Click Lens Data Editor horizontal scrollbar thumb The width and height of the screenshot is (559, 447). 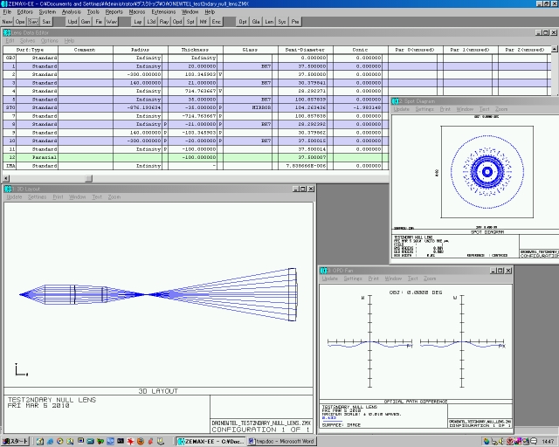click(89, 178)
